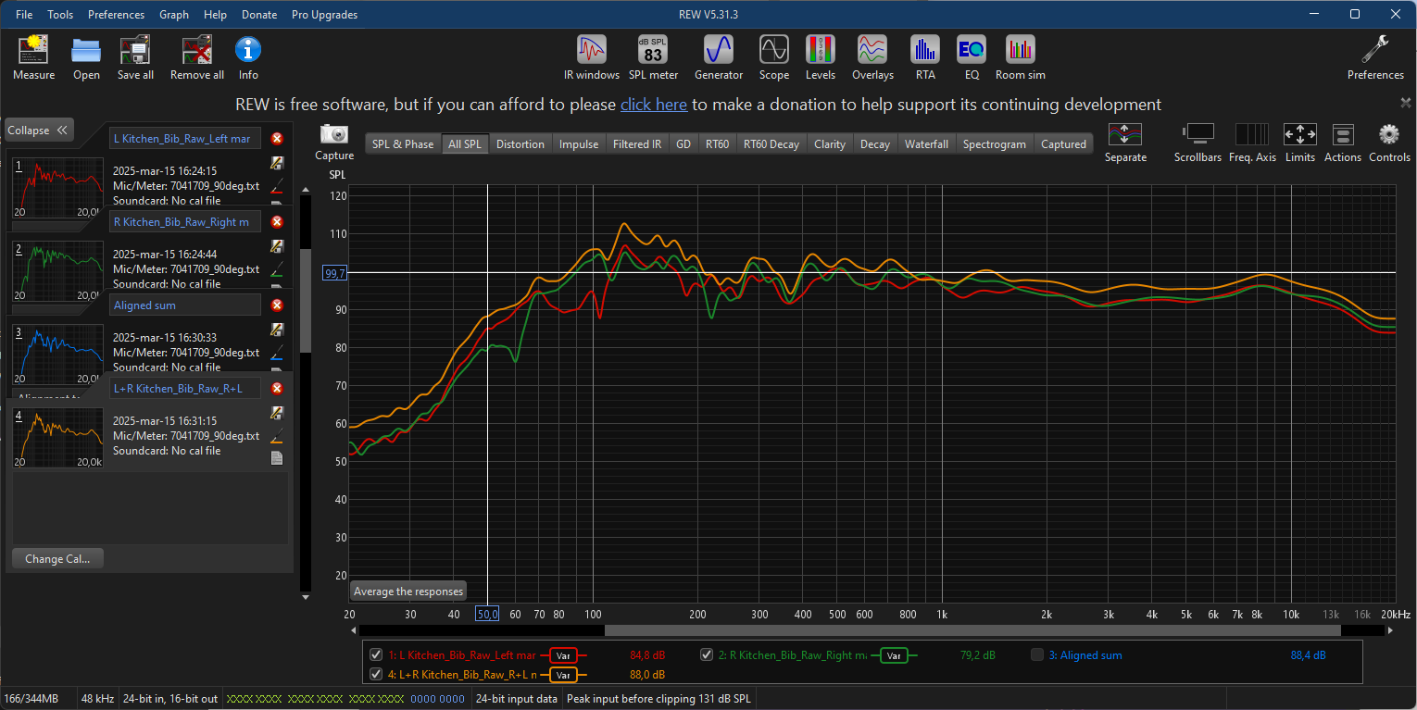Toggle trace 1 L Kitchen_Bib_Raw_Left visibility
This screenshot has height=710, width=1417.
coord(376,654)
